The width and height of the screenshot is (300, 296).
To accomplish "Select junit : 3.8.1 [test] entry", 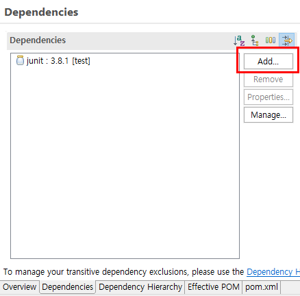I will coord(53,61).
